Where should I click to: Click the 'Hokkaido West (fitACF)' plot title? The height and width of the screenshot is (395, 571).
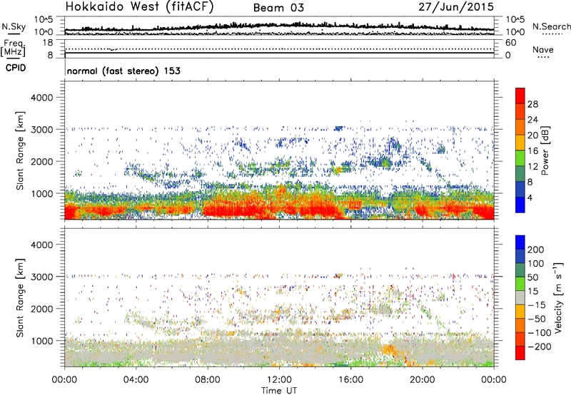click(139, 6)
